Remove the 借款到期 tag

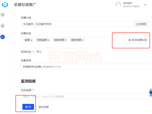(83, 40)
